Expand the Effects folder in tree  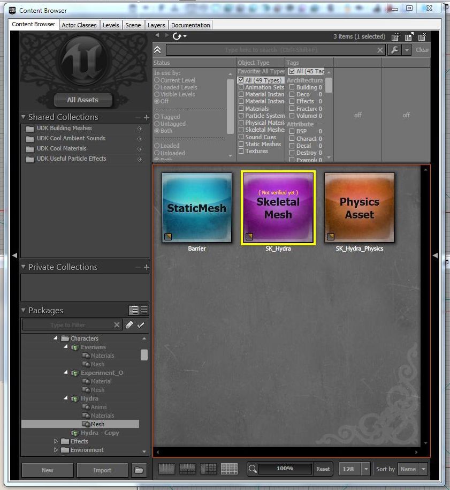[56, 441]
